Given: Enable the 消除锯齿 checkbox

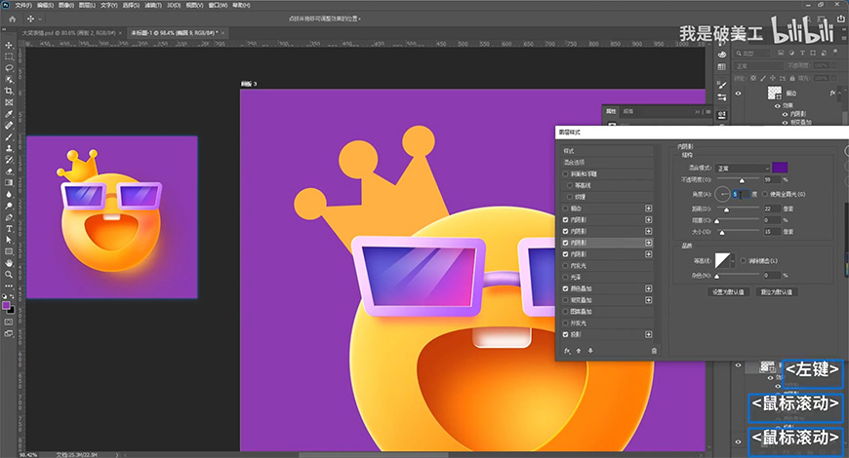Looking at the screenshot, I should 744,261.
